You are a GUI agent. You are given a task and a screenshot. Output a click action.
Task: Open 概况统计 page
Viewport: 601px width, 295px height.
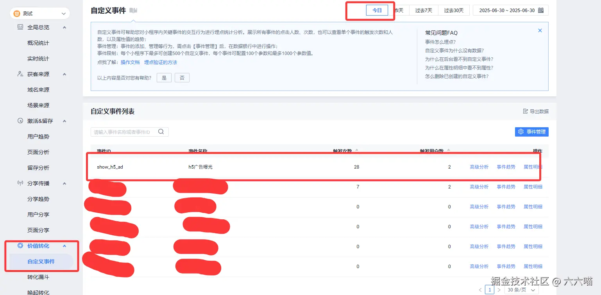click(38, 43)
